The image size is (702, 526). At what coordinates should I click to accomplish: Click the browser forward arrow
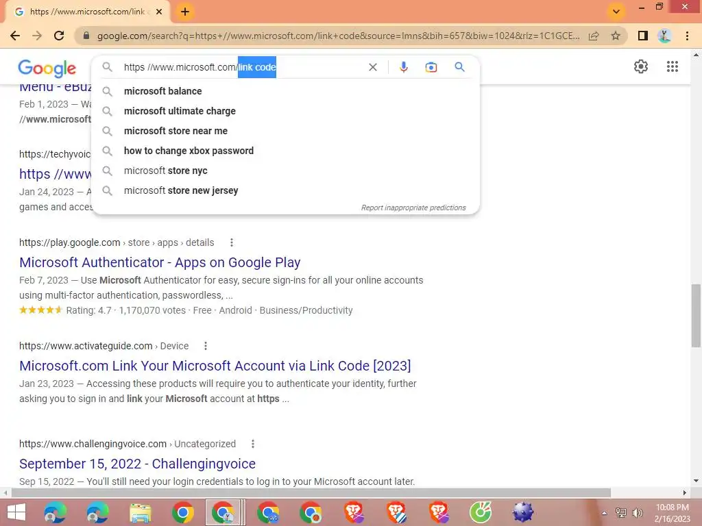[37, 36]
